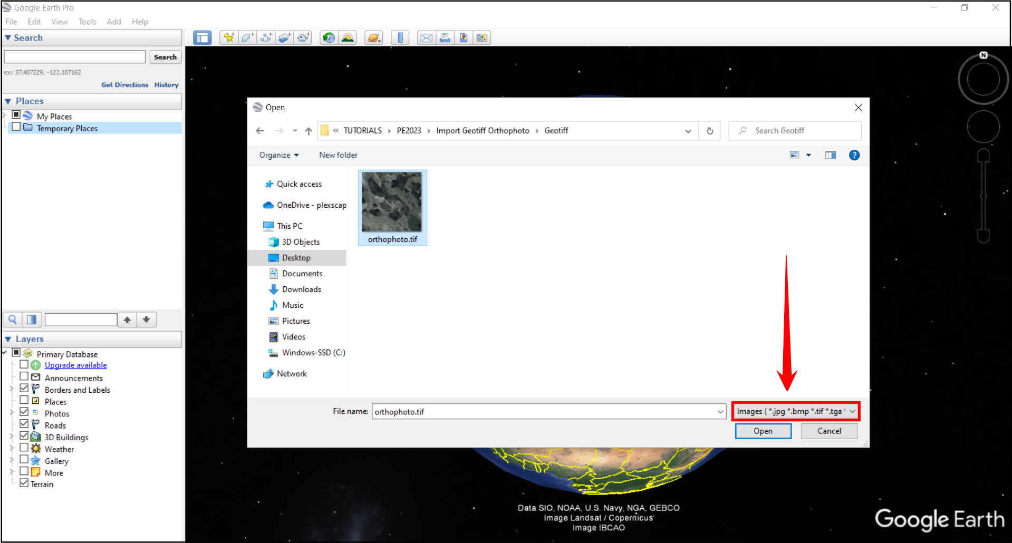Screen dimensions: 1012x543
Task: Click the print toolbar icon
Action: click(x=445, y=38)
